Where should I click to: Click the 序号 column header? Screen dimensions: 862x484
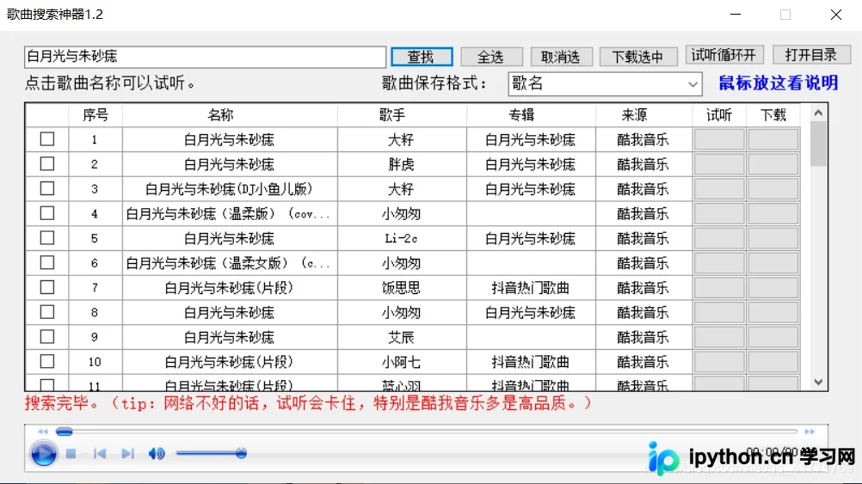click(x=95, y=115)
